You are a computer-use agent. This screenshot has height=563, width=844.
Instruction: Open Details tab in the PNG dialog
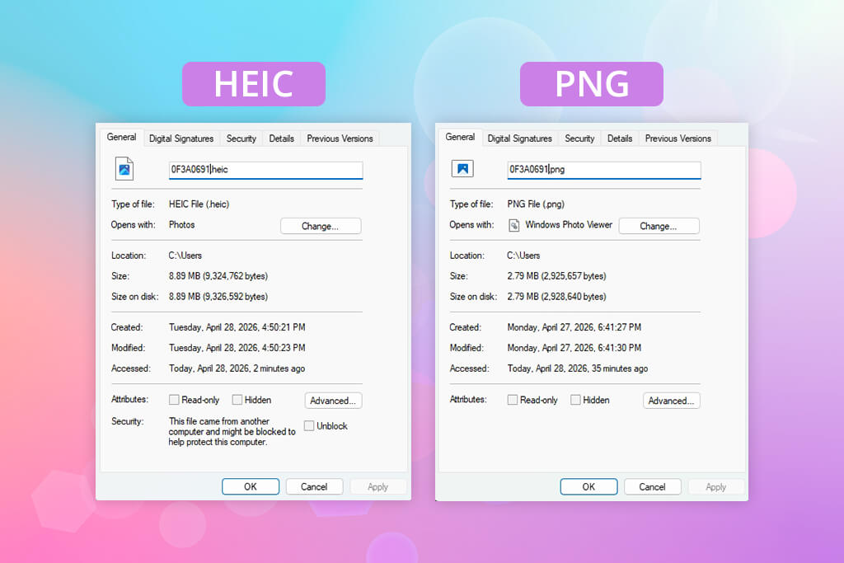coord(620,138)
